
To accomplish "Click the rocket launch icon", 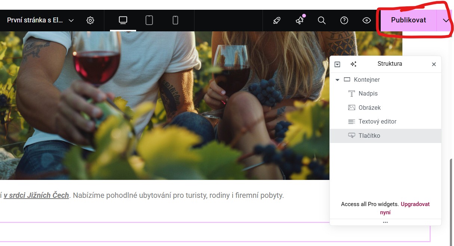I will pos(277,21).
